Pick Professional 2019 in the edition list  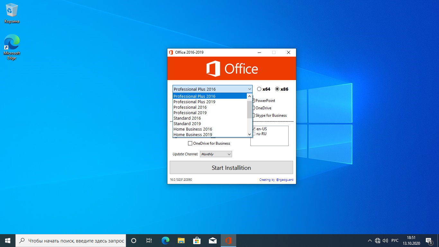(210, 113)
